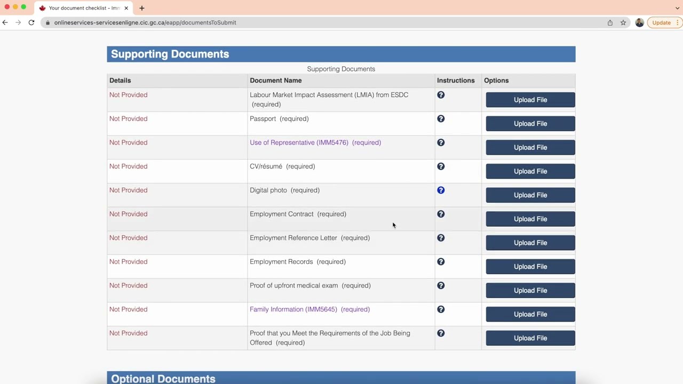
Task: Upload File for Employment Contract
Action: pos(530,219)
